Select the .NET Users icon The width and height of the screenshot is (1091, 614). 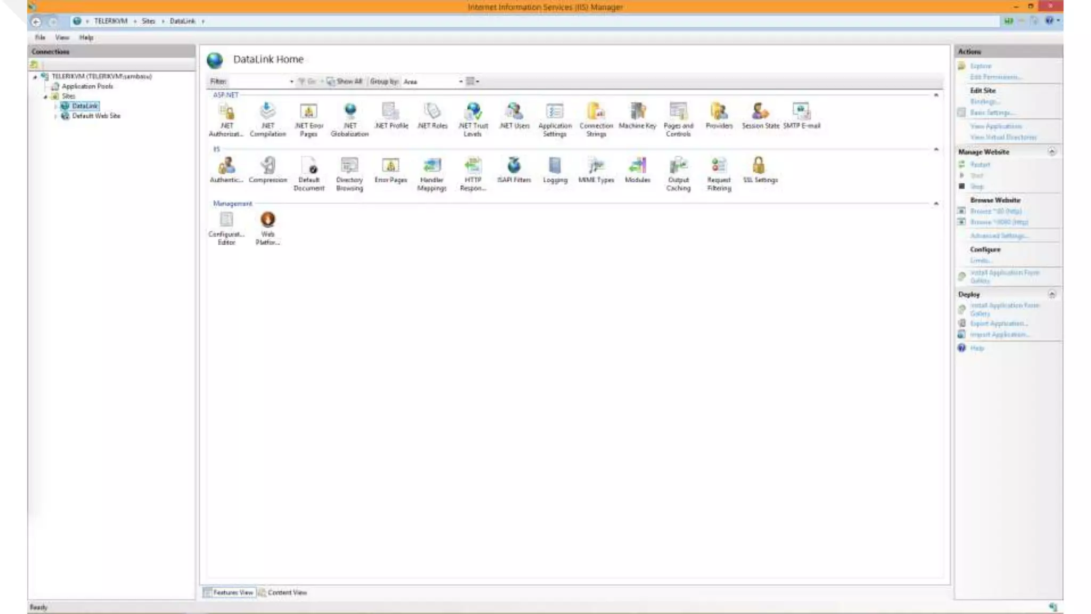pyautogui.click(x=514, y=116)
